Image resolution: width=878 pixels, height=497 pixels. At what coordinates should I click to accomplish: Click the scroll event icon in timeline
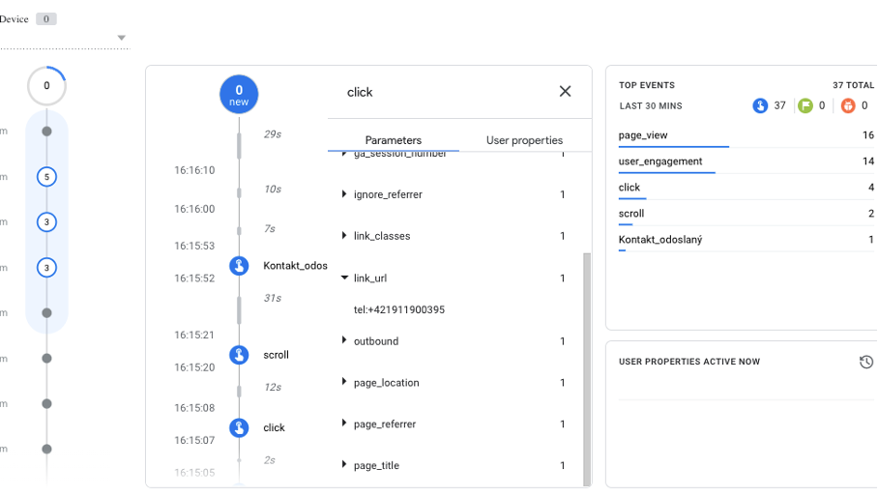pyautogui.click(x=239, y=355)
